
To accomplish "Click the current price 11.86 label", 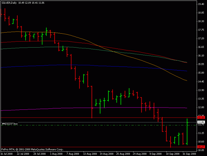I will [201, 122].
